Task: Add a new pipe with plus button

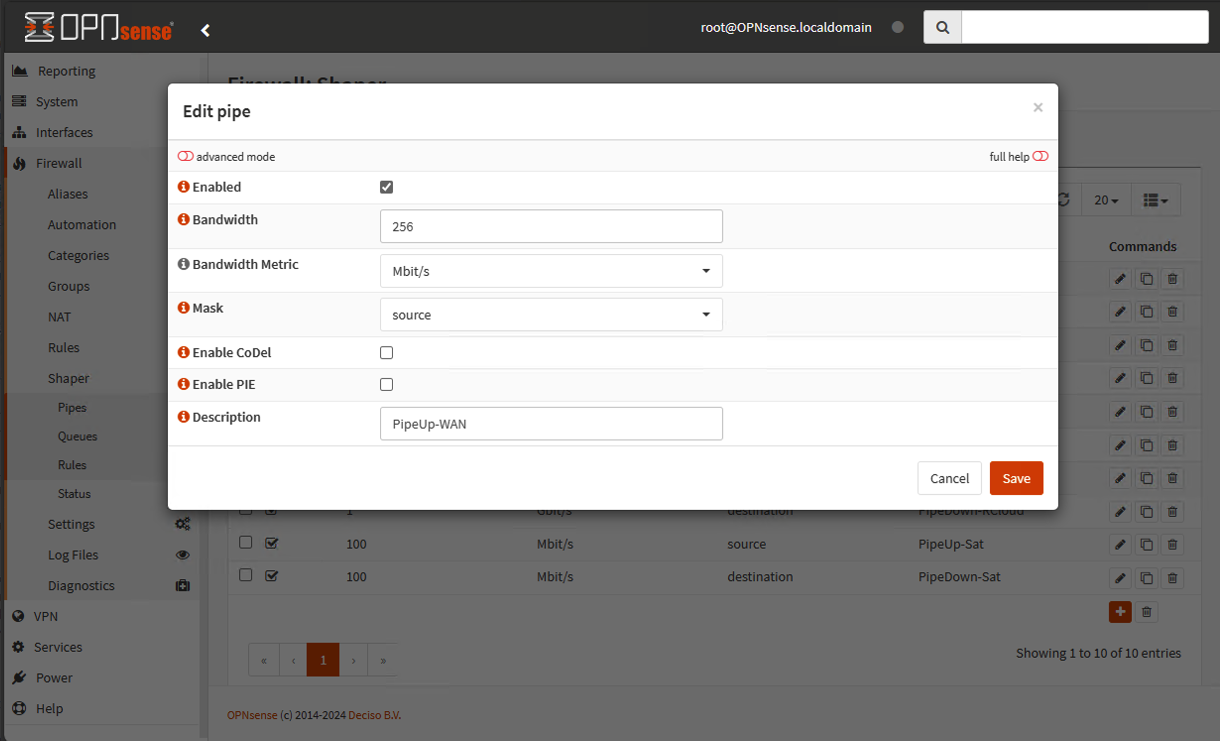Action: (1120, 612)
